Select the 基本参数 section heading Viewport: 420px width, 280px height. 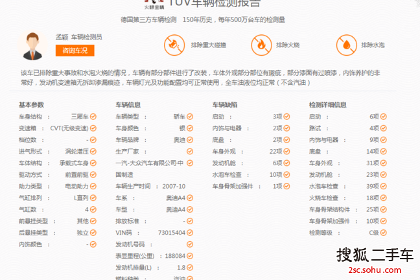point(31,105)
